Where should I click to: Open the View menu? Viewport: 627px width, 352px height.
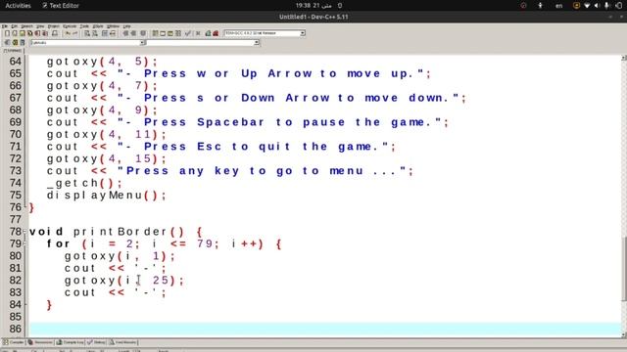tap(40, 26)
